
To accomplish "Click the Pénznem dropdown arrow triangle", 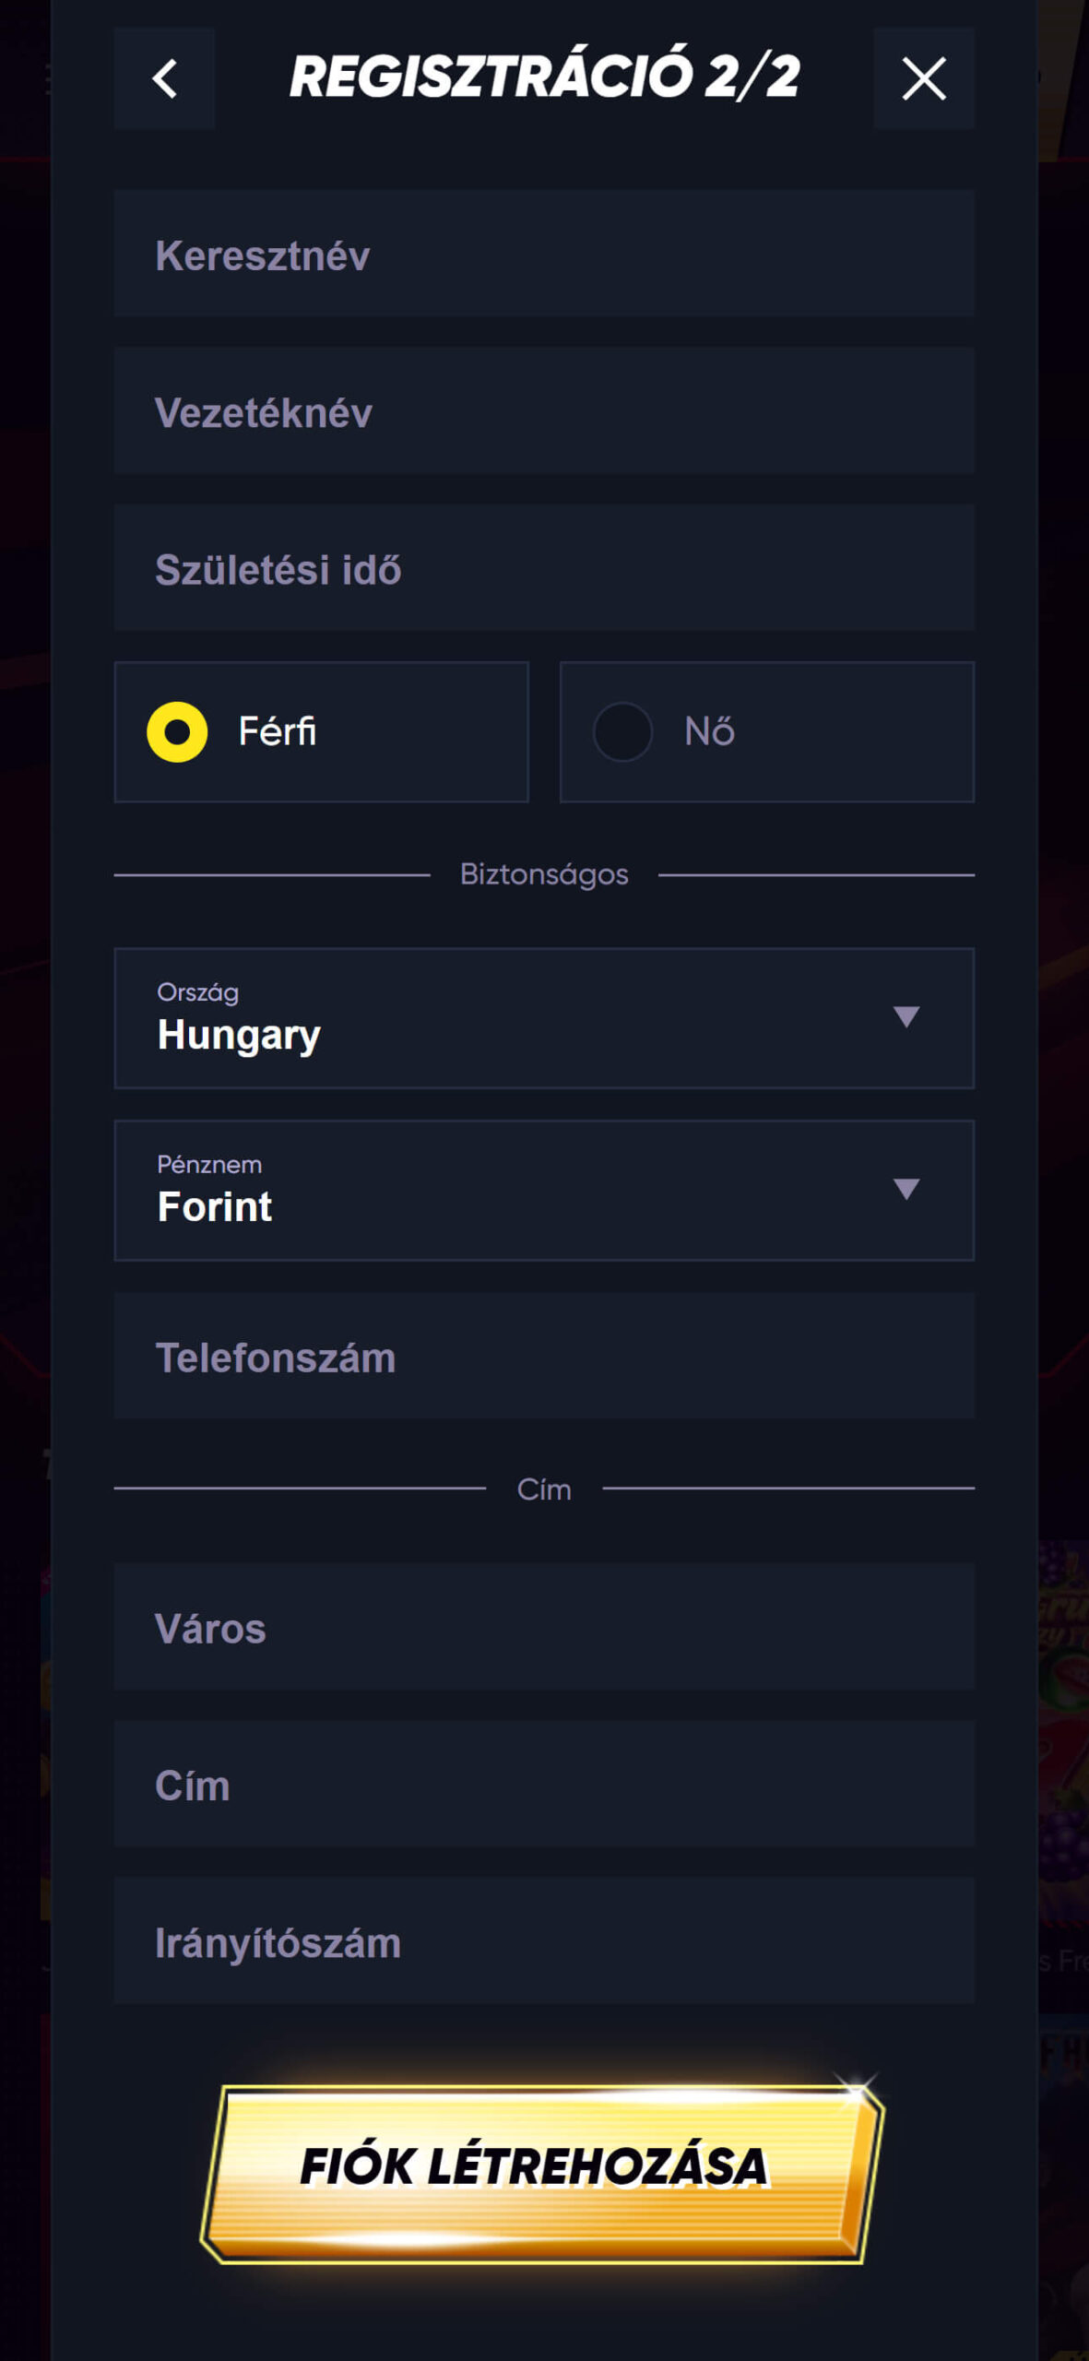I will pos(906,1189).
